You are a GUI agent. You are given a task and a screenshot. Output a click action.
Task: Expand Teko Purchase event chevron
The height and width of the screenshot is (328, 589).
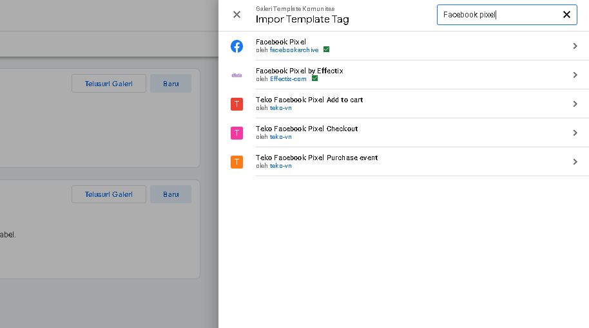[x=575, y=161]
